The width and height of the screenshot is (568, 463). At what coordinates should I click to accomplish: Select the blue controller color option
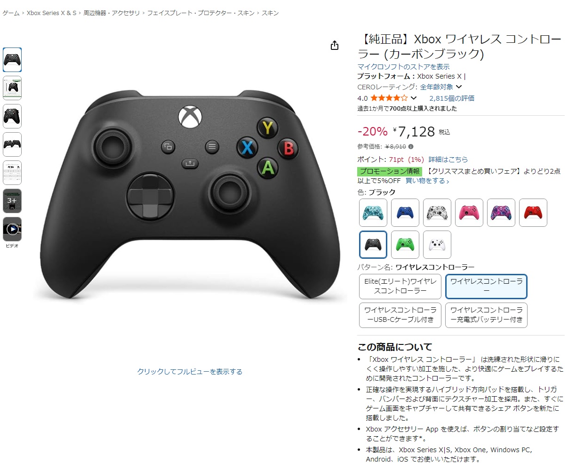[405, 213]
